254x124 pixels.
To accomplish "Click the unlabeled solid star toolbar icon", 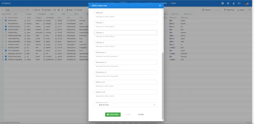I will (59, 10).
